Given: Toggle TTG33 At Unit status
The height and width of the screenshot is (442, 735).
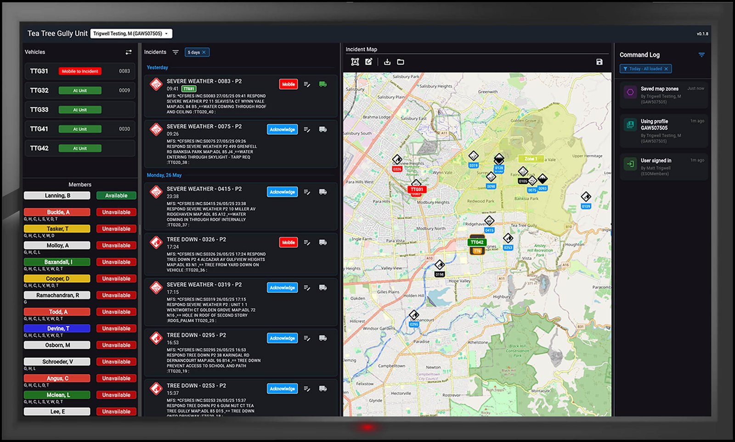Looking at the screenshot, I should 80,110.
